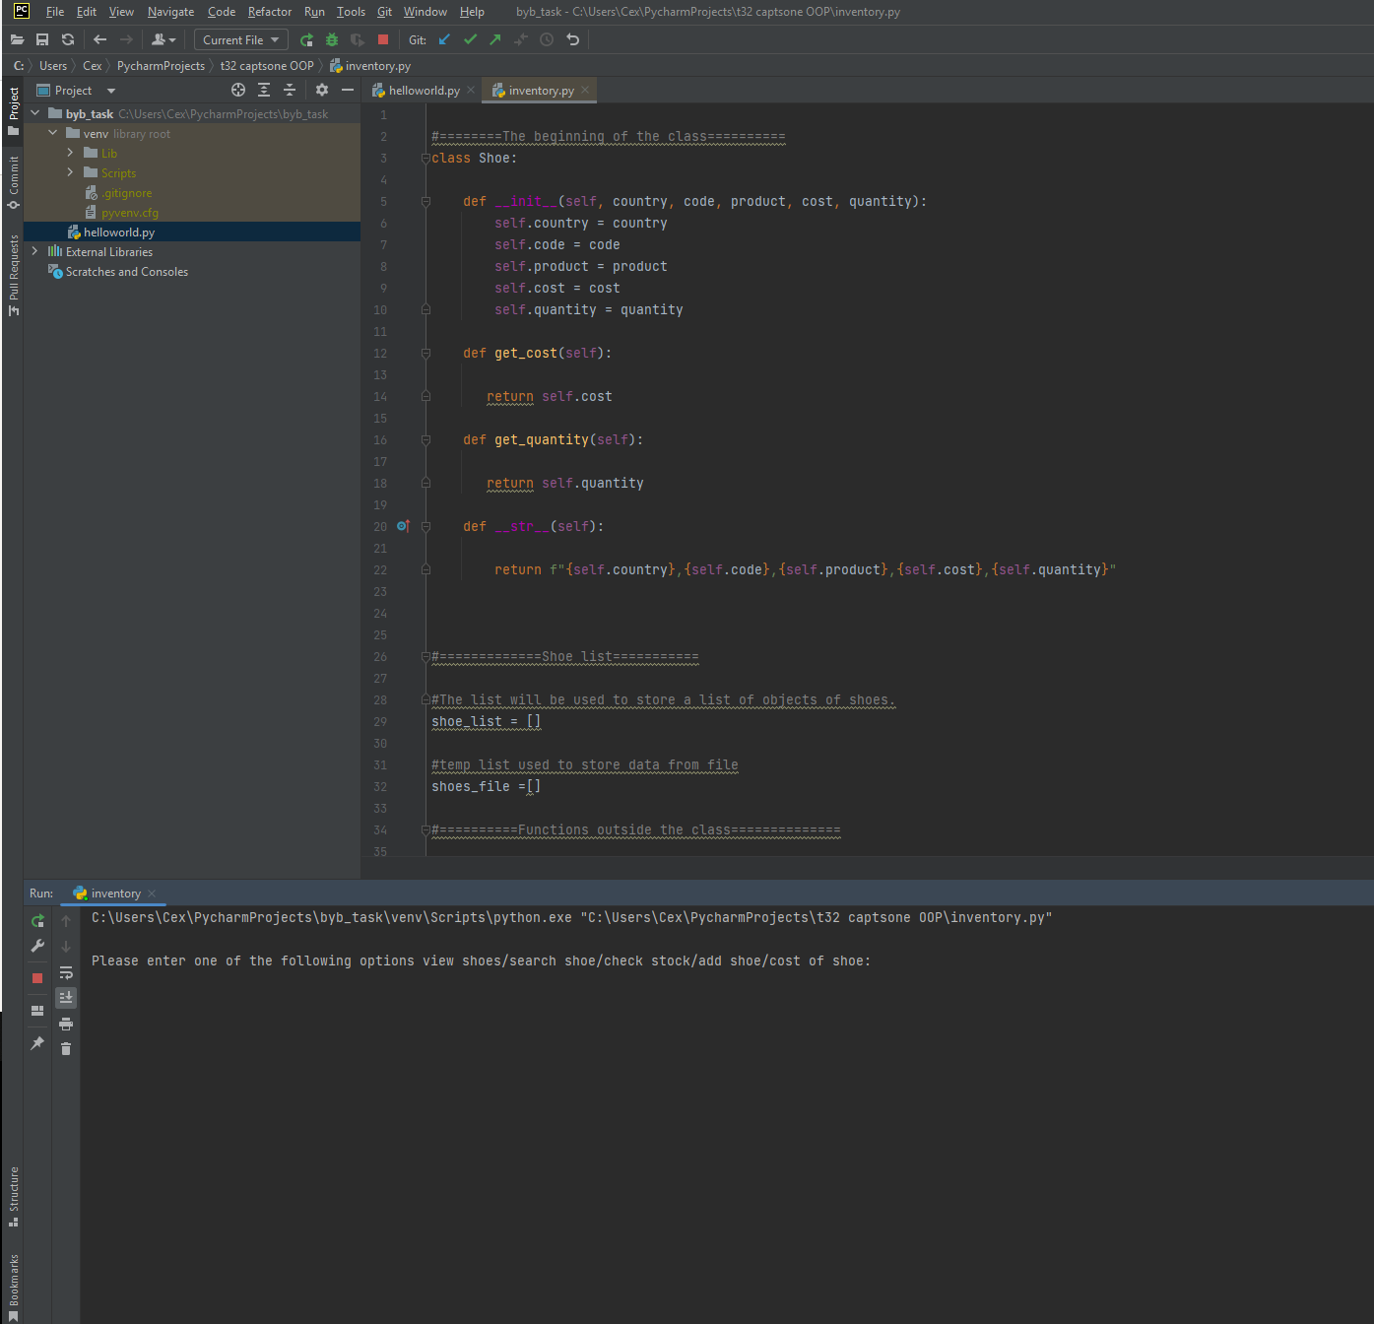Rerun the inventory program
This screenshot has width=1374, height=1324.
tap(36, 920)
